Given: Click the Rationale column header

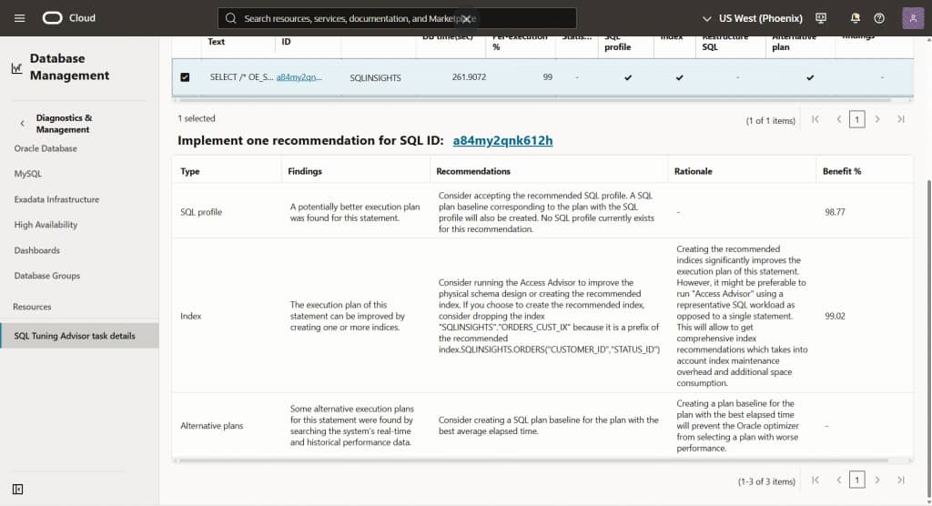Looking at the screenshot, I should click(693, 171).
